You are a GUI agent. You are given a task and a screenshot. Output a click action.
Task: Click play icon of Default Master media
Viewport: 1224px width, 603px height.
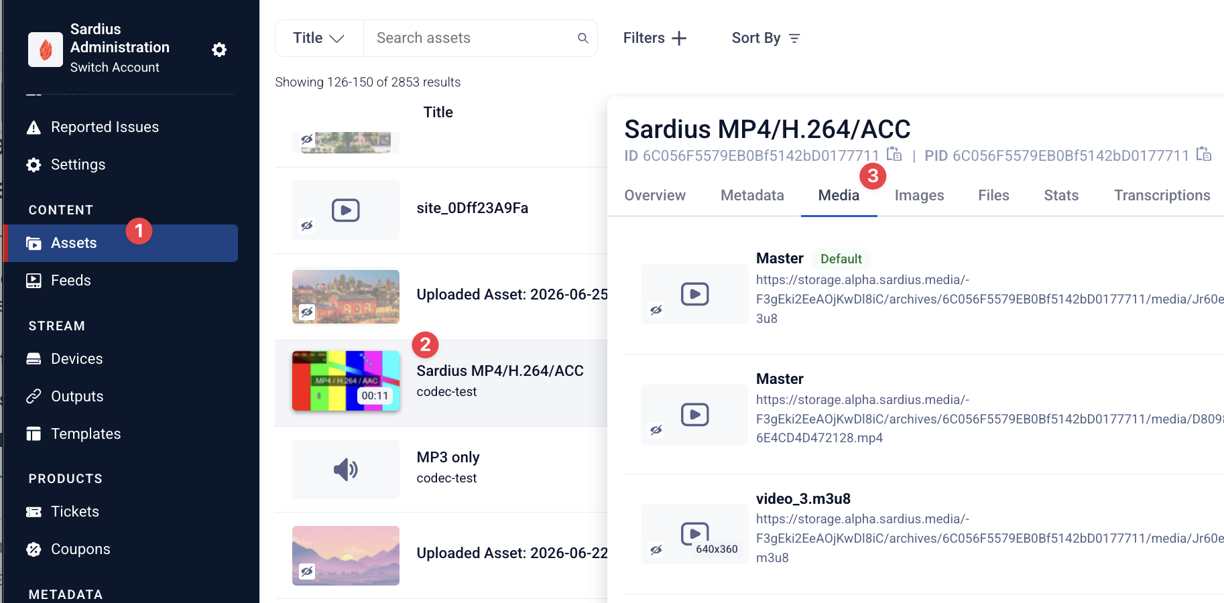click(x=695, y=294)
